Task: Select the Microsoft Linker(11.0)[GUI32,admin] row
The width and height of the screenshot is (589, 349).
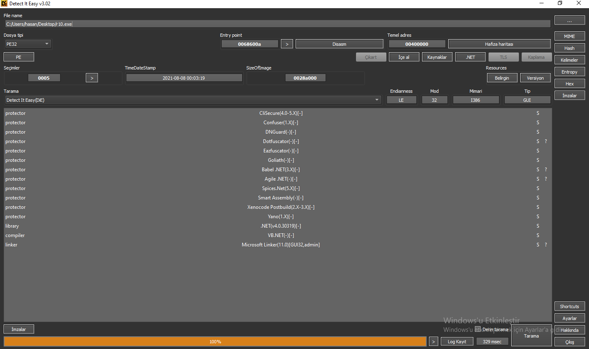Action: tap(278, 245)
